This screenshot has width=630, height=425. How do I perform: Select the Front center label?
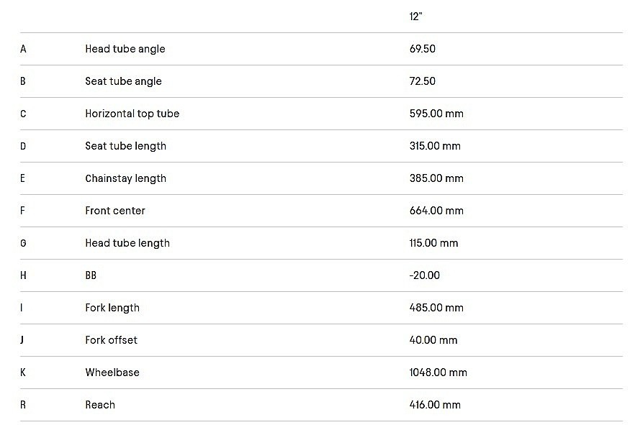click(x=115, y=211)
